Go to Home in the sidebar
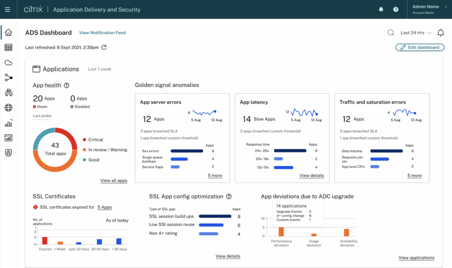 [8, 33]
